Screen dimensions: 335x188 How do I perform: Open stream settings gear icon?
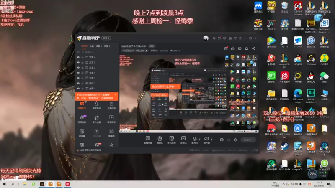pyautogui.click(x=235, y=140)
